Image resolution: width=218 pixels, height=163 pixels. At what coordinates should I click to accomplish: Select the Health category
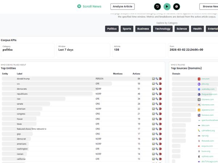pos(197,29)
